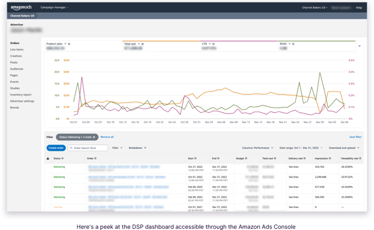
Task: Open the Pixels sidebar section
Action: click(x=14, y=62)
